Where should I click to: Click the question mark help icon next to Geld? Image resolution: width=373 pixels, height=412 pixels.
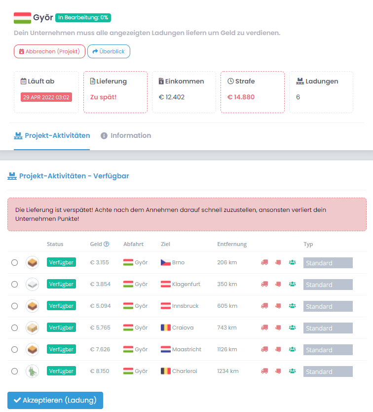[x=106, y=244]
